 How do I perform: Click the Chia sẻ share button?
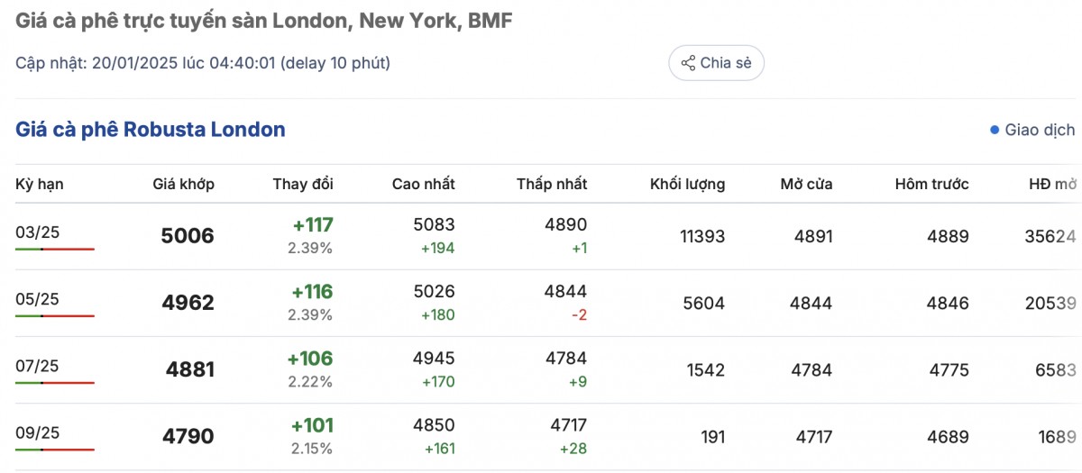(x=716, y=63)
